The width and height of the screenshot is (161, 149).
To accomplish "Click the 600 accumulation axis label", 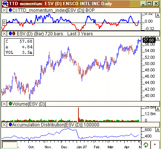I will [x=148, y=130].
